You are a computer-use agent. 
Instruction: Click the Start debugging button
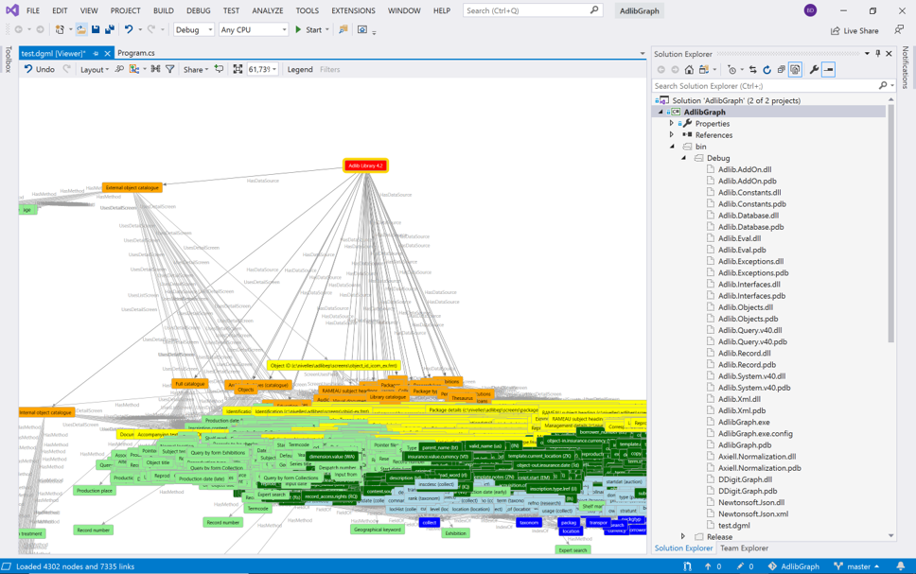(308, 29)
